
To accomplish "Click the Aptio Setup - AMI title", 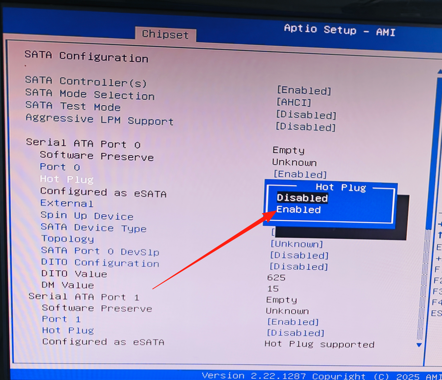I will [340, 30].
